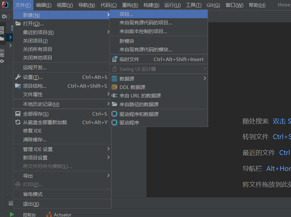Click the folder icon beside 打开(O)...
This screenshot has height=217, width=291.
pos(18,24)
